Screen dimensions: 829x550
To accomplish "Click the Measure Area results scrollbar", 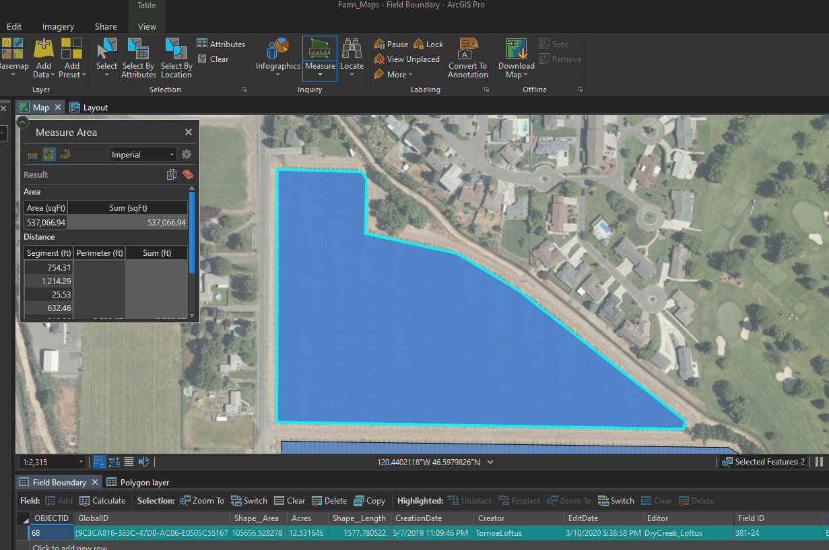I will [x=192, y=232].
